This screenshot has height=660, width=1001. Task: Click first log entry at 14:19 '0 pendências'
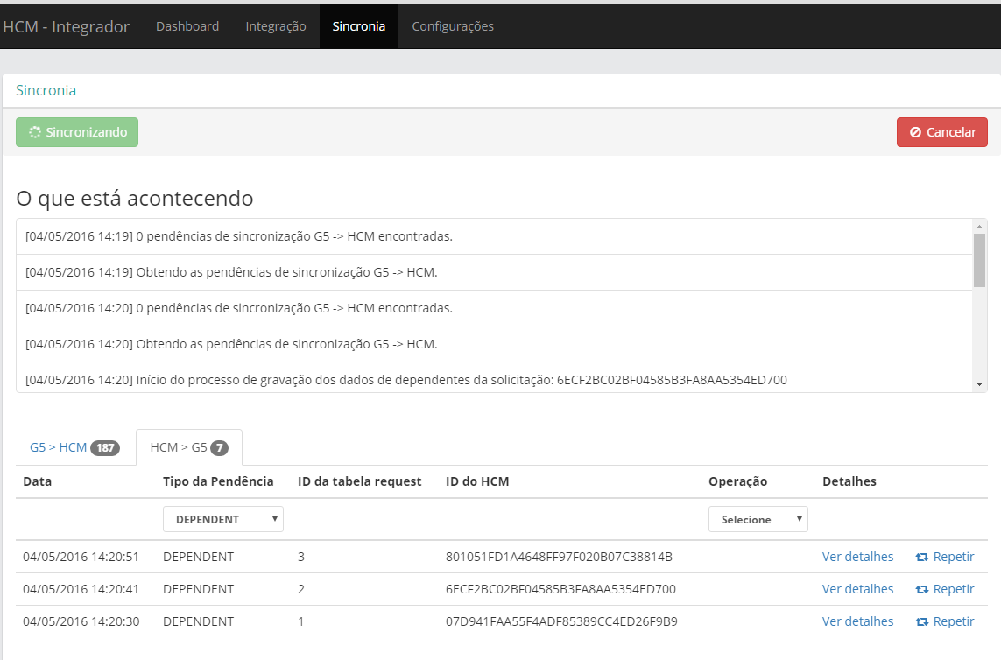(x=494, y=236)
